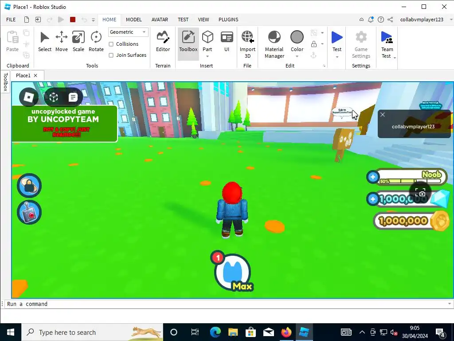Open the Geometric mode dropdown
Image resolution: width=454 pixels, height=341 pixels.
(128, 32)
